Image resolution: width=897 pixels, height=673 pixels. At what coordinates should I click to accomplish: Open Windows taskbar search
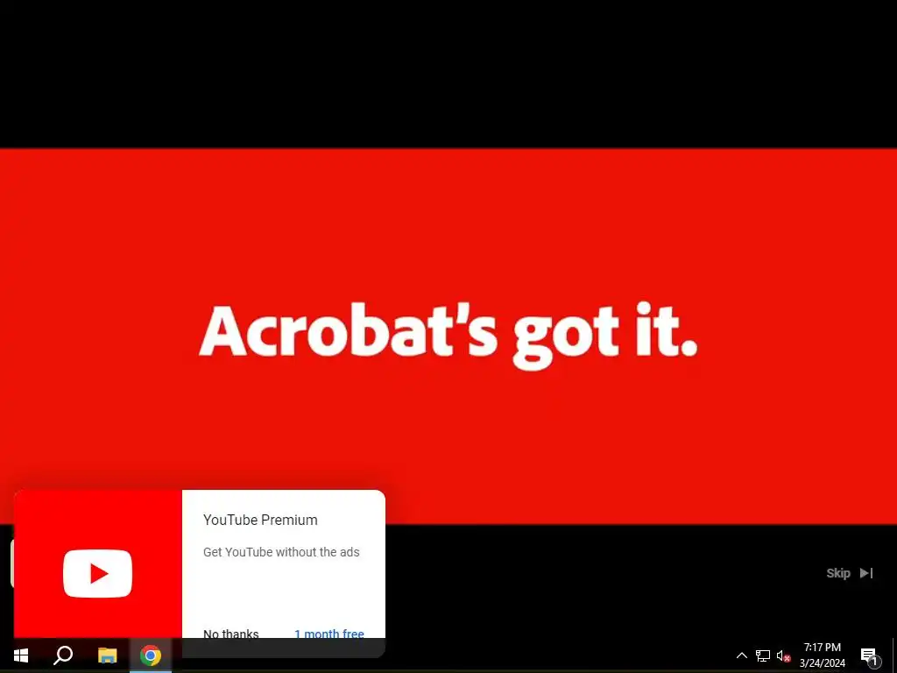tap(63, 655)
